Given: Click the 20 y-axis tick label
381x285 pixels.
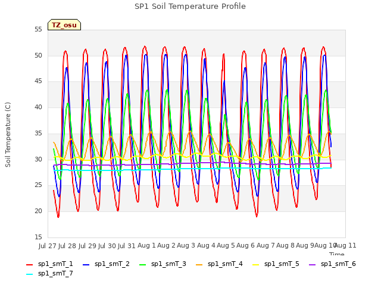Looking at the screenshot, I should (x=38, y=211).
